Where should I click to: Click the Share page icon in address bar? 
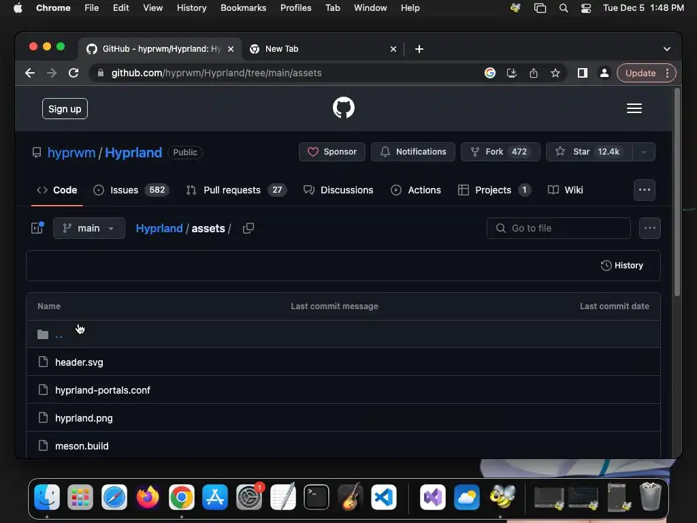(x=534, y=73)
